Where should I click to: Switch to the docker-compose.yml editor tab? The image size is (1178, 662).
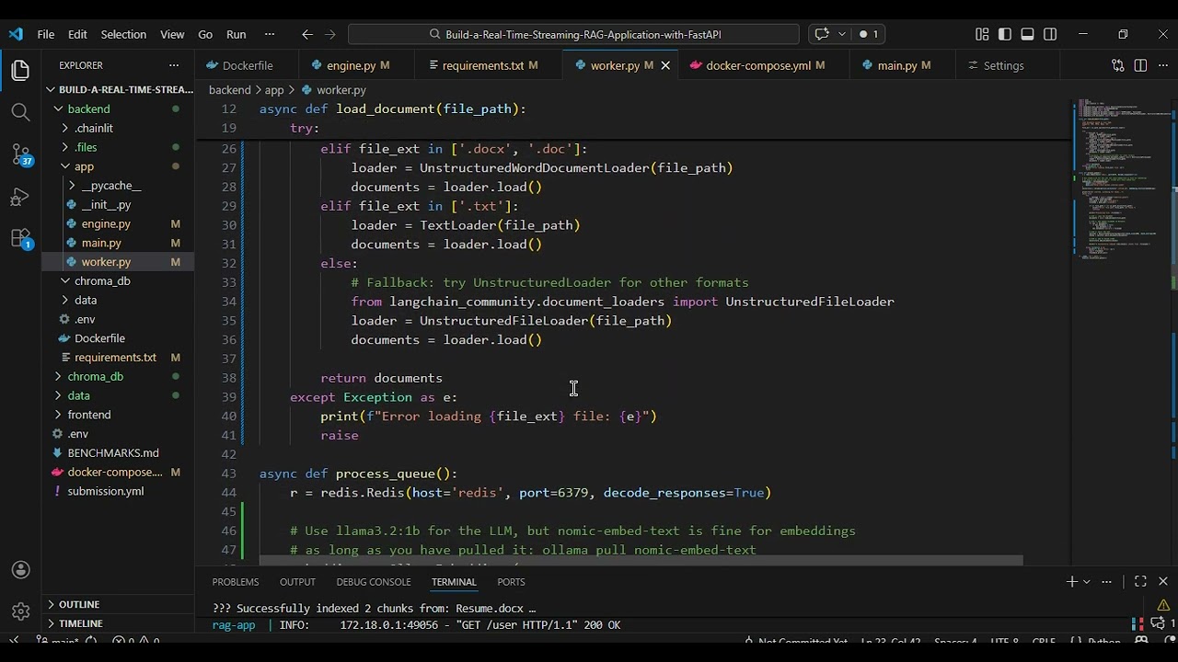coord(766,65)
